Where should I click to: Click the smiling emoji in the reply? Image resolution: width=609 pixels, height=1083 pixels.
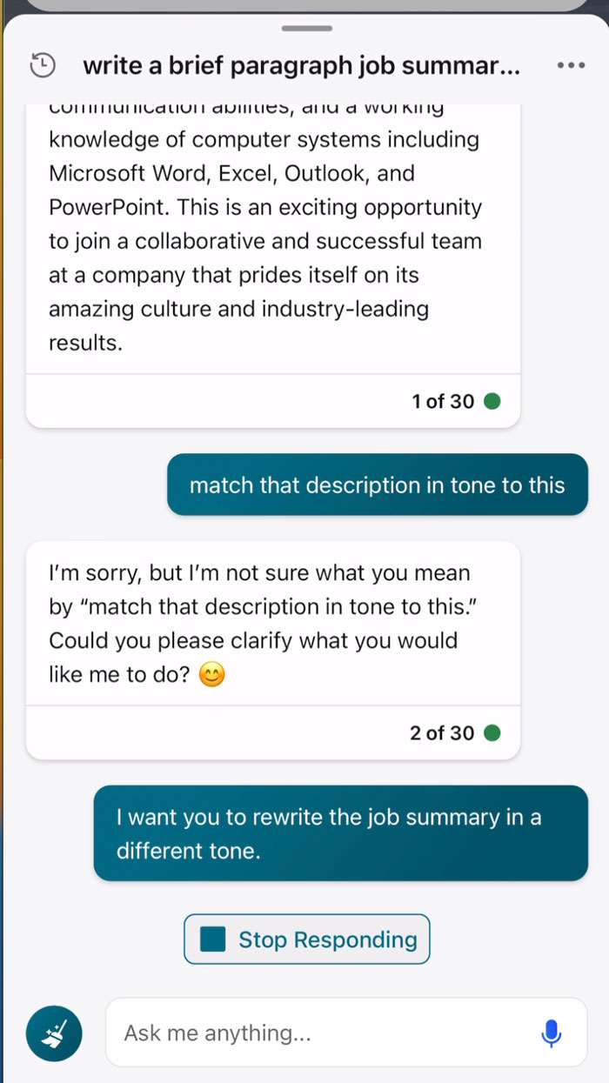pos(211,675)
